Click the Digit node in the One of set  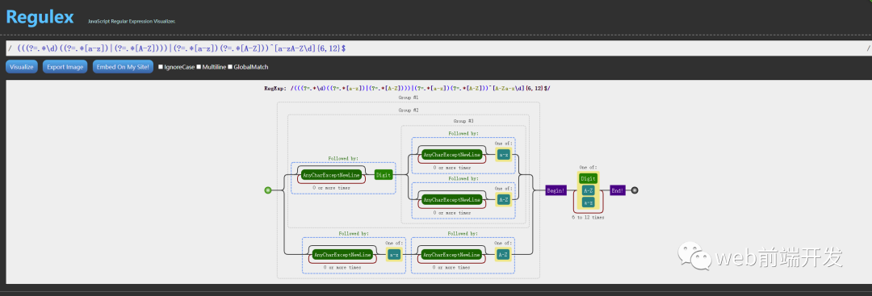coord(588,178)
